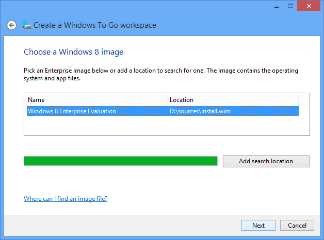Screen dimensions: 324x240
Task: Click the divider between Name and Location headers
Action: coord(167,100)
